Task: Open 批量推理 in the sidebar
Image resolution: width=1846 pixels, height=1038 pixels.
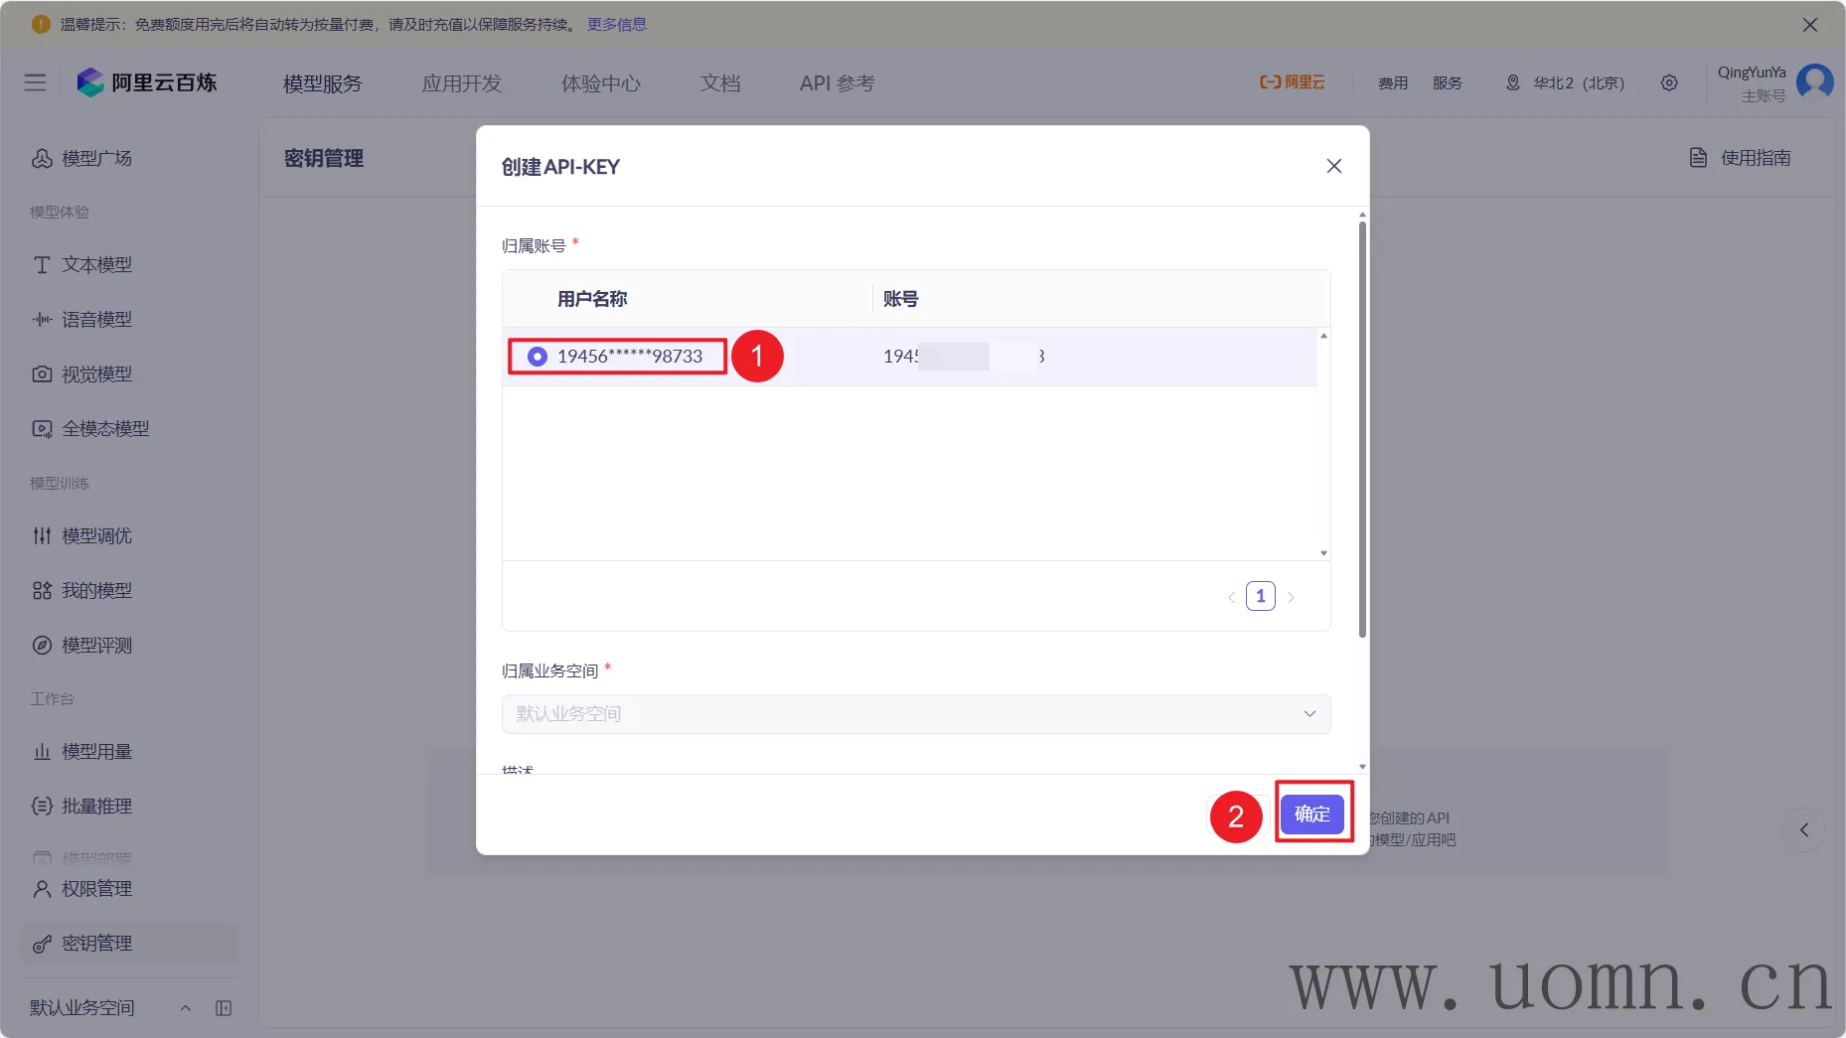Action: coord(96,806)
